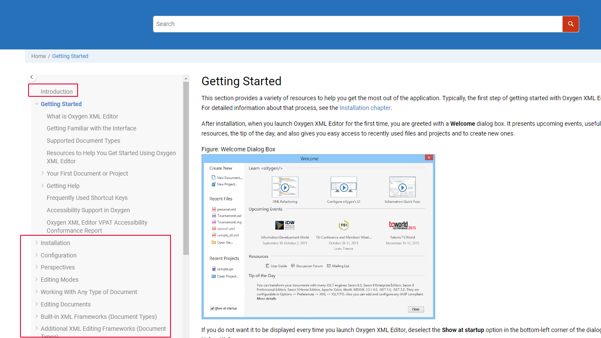Click the Figure: Welcome Dialog Box caption
This screenshot has width=601, height=338.
tap(238, 149)
